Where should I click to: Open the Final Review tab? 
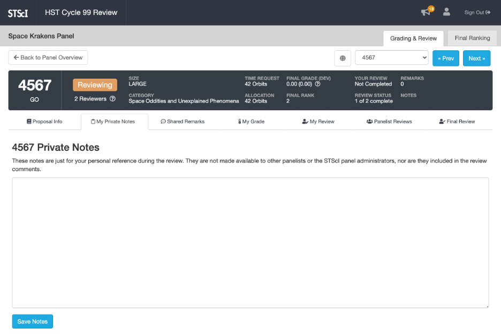(457, 121)
